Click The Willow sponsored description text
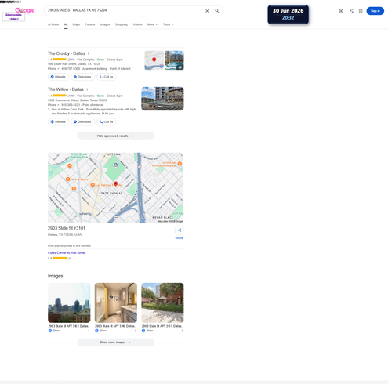Image resolution: width=392 pixels, height=384 pixels. [94, 111]
